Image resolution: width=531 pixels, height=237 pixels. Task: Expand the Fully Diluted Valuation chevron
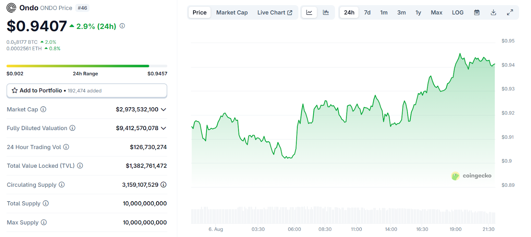click(x=163, y=128)
